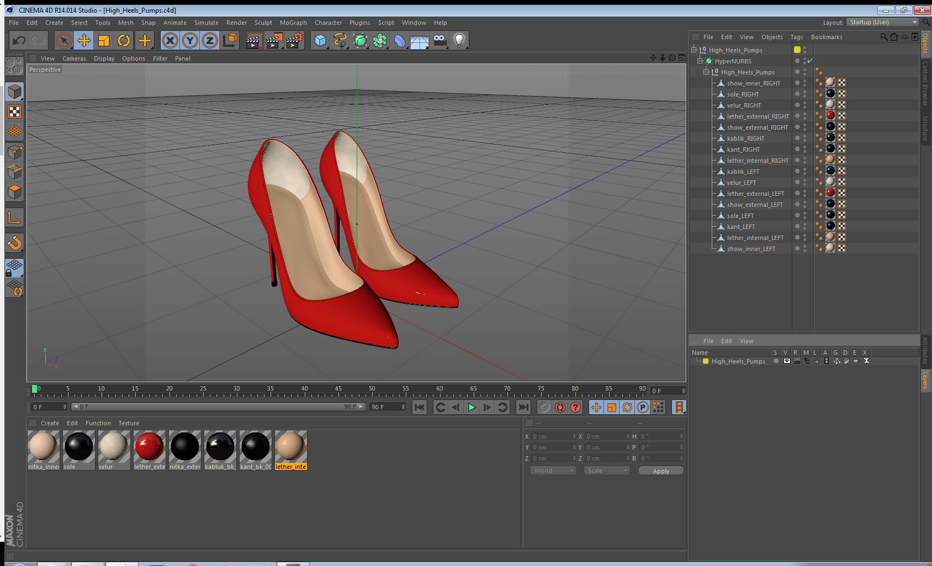This screenshot has height=566, width=932.
Task: Add a Cube primitive object
Action: tap(320, 40)
